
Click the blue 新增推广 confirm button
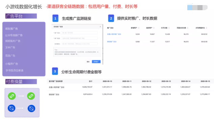pyautogui.click(x=96, y=62)
